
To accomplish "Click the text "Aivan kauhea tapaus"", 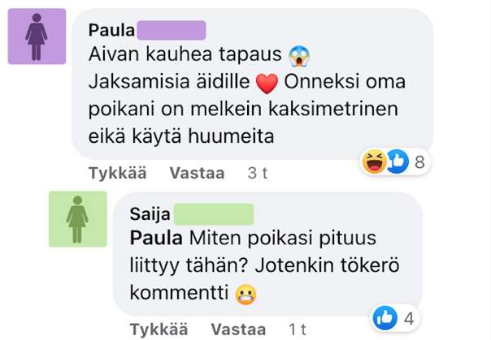I will [x=186, y=57].
